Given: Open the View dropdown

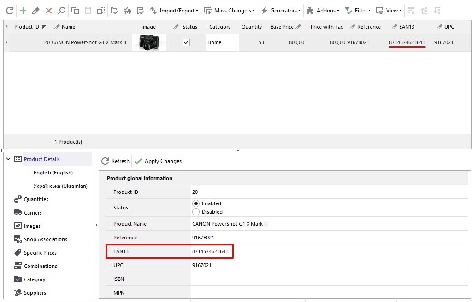Looking at the screenshot, I should 389,11.
